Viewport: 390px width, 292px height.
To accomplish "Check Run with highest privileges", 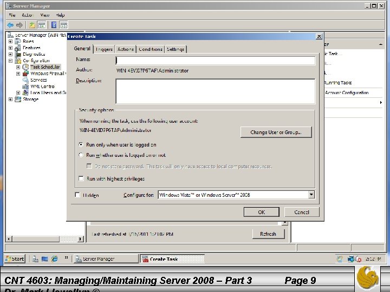I will click(81, 178).
